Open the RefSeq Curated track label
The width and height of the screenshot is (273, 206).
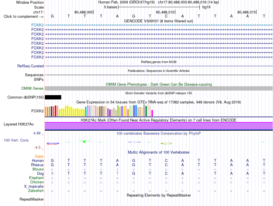(x=30, y=66)
